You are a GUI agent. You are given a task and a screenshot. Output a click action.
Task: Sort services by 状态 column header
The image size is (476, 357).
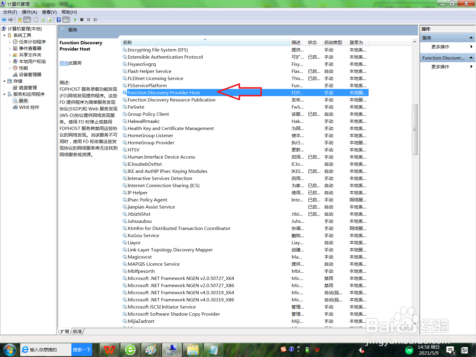[x=314, y=42]
